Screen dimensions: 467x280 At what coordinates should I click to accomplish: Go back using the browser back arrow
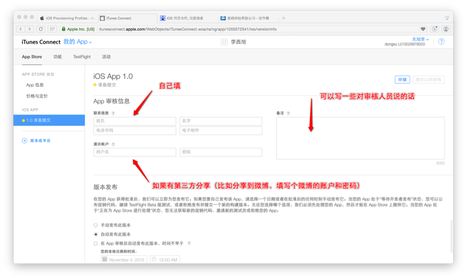pyautogui.click(x=21, y=29)
